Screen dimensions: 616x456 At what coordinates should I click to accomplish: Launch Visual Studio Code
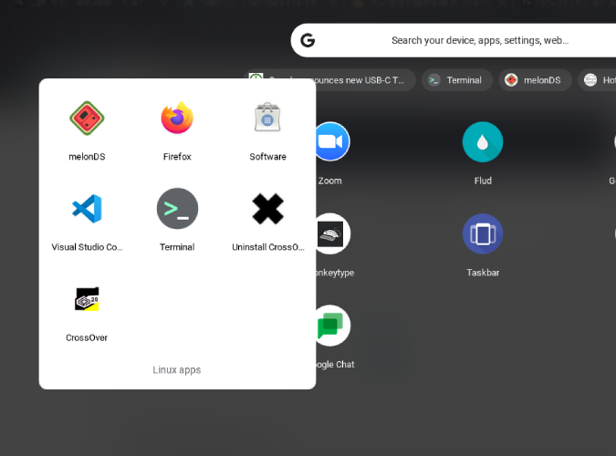(87, 209)
